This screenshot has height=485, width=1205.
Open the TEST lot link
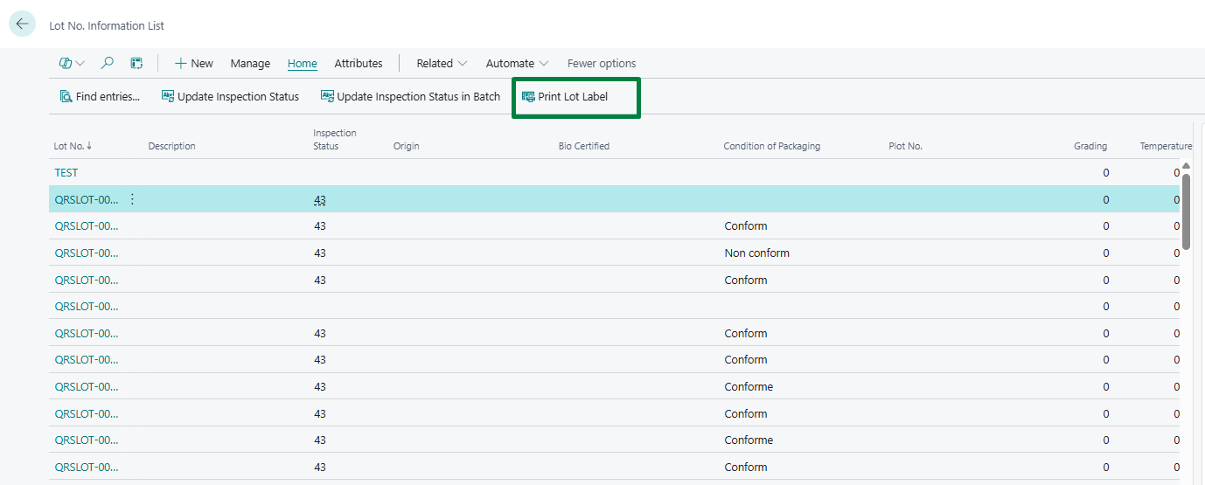(66, 173)
